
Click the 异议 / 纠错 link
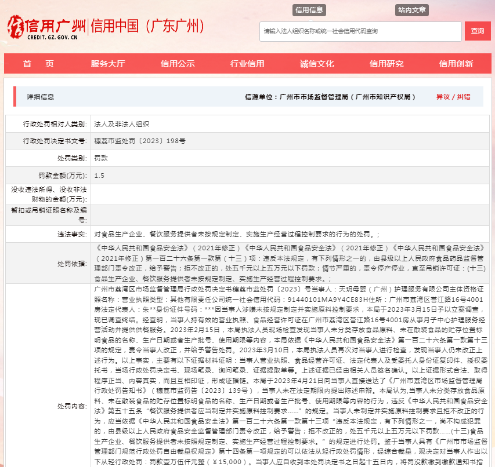pyautogui.click(x=453, y=97)
